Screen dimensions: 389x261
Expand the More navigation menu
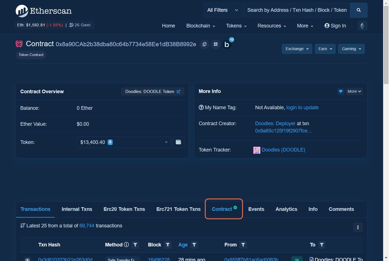coord(305,26)
